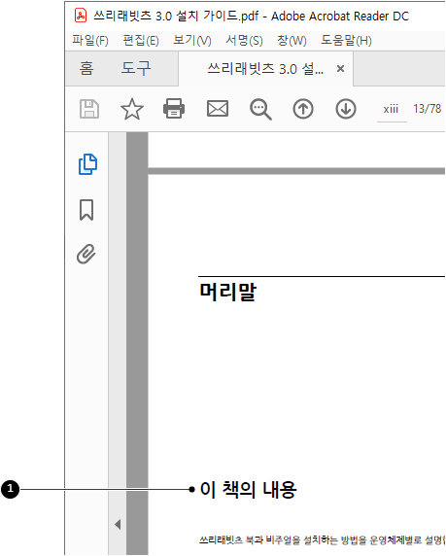Click the 13/78 page count text
This screenshot has width=446, height=556.
427,109
